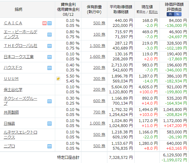
Task: Select the 7,328,572 円 total acquisition value
Action: 121,157
